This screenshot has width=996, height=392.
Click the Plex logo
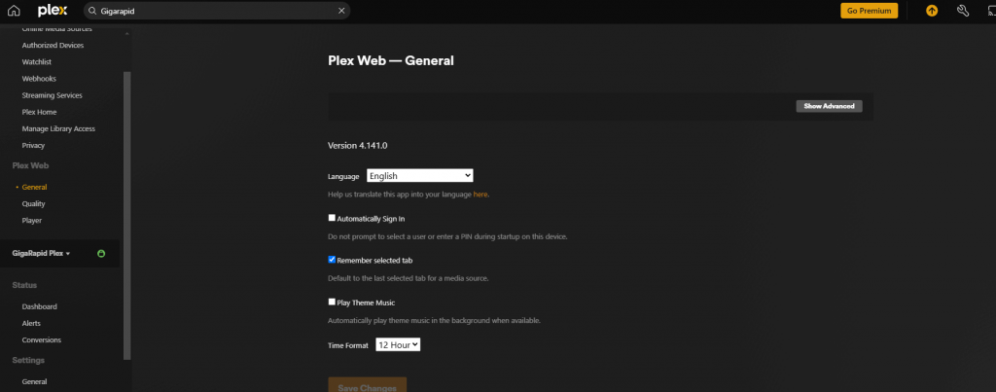[x=53, y=11]
